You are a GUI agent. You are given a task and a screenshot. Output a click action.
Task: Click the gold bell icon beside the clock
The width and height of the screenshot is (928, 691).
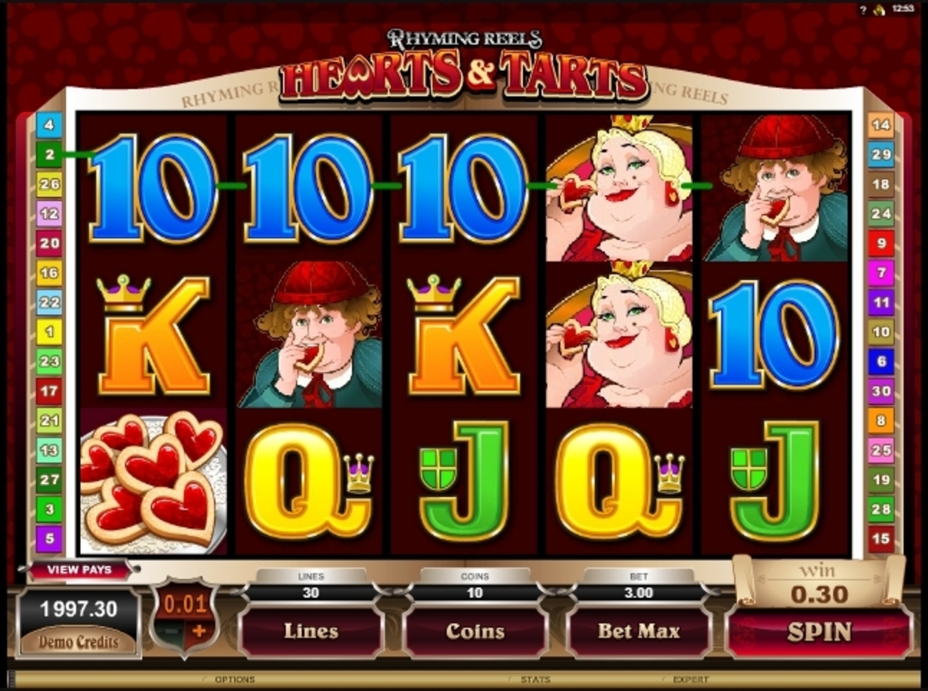coord(878,9)
